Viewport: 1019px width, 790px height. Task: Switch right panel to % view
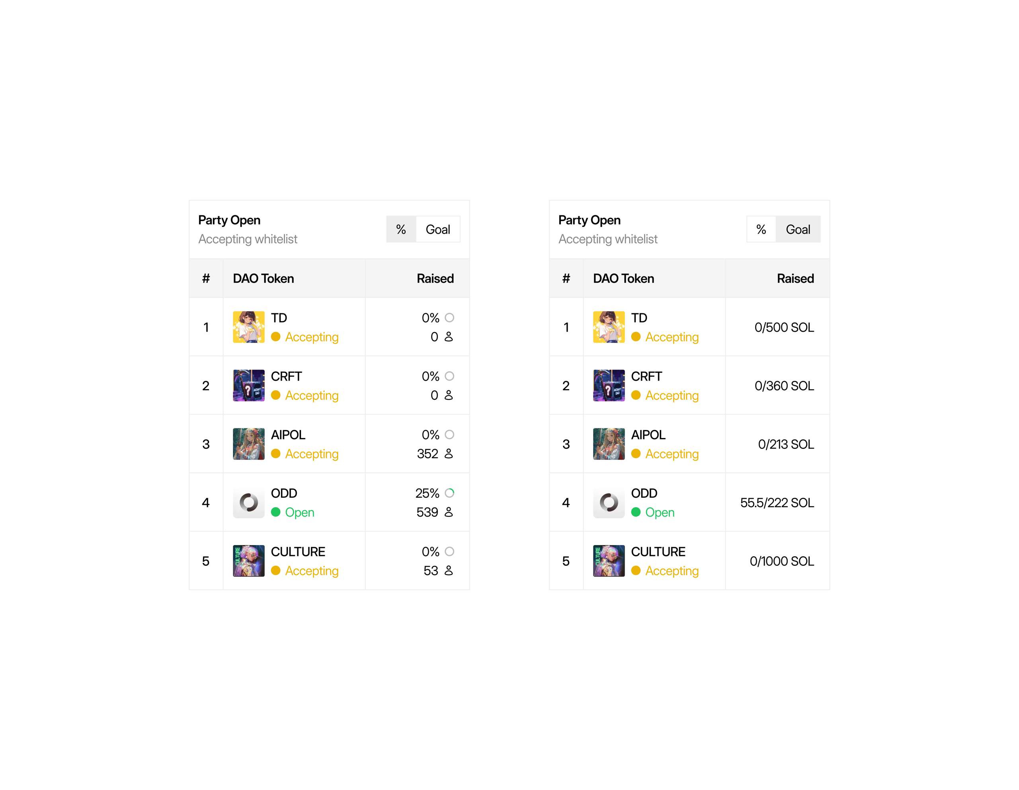pyautogui.click(x=761, y=229)
